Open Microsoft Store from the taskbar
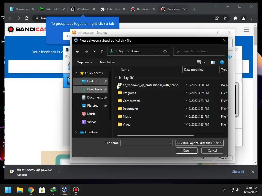Viewport: 262px width, 196px height. (x=42, y=190)
